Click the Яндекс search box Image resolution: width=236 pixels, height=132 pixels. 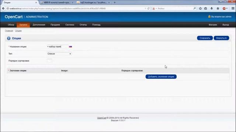click(x=174, y=8)
